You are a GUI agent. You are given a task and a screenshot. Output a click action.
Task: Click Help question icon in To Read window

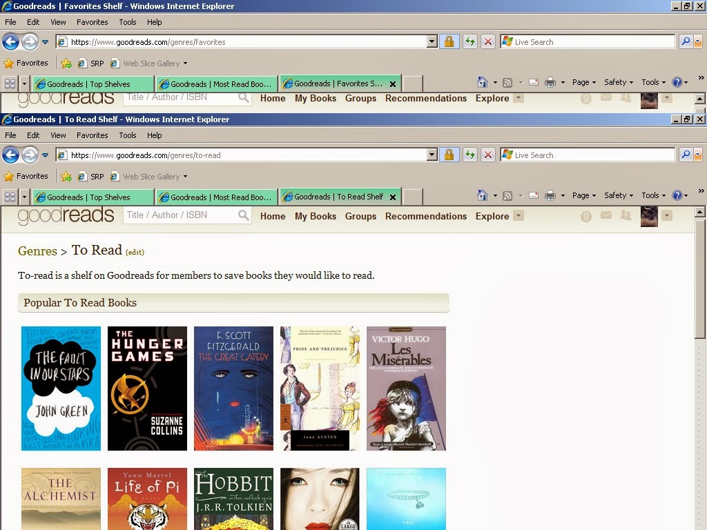pos(677,195)
